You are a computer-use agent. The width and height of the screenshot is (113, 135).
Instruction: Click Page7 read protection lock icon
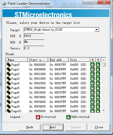click(93, 97)
